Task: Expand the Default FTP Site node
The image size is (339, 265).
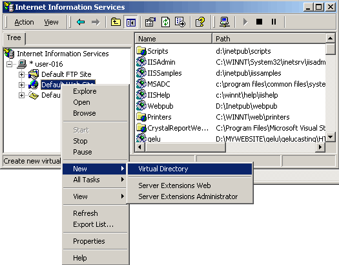Action: point(21,74)
